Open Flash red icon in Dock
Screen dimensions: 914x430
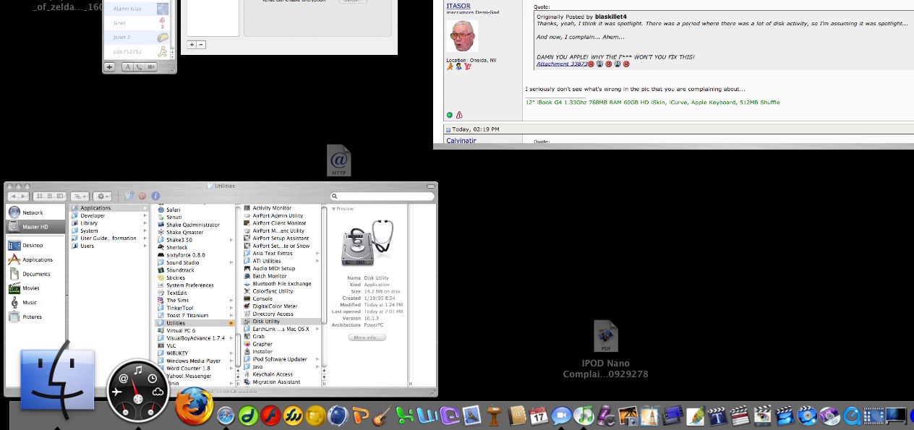(271, 416)
